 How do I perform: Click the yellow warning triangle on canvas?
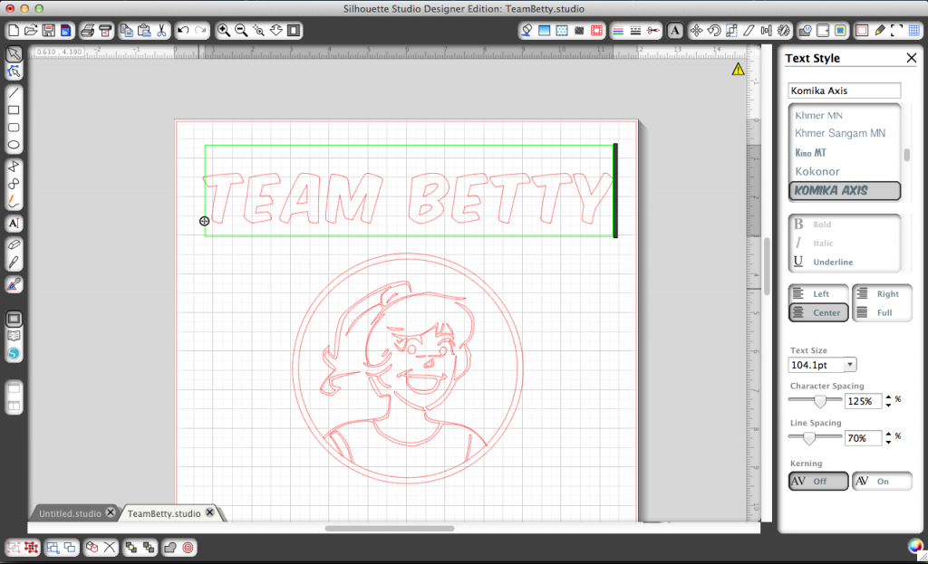click(x=738, y=69)
